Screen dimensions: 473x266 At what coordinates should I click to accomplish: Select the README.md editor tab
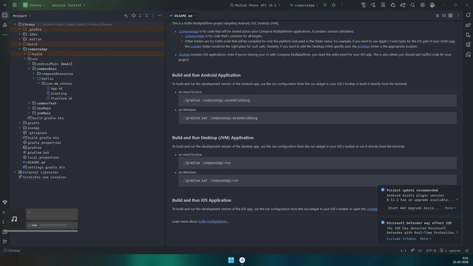tap(183, 16)
